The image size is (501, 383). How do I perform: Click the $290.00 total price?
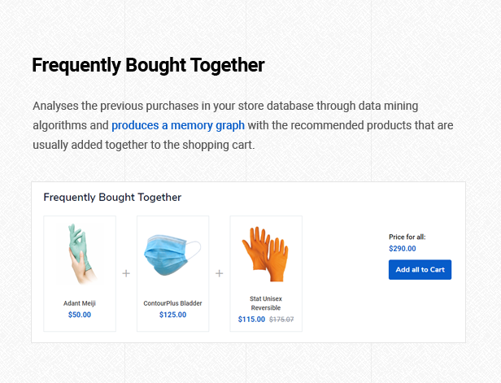402,249
